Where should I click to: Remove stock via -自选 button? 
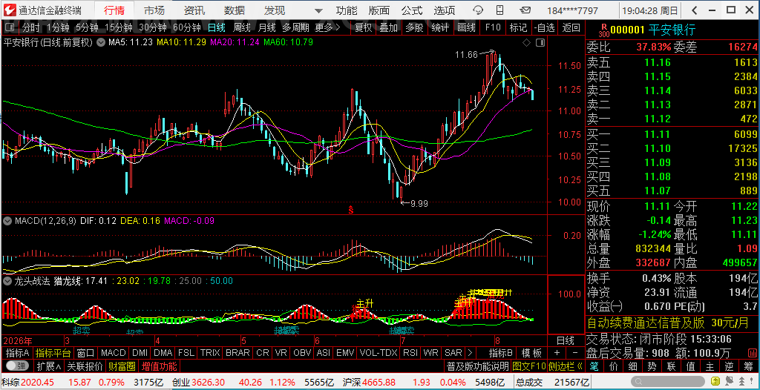pyautogui.click(x=544, y=27)
